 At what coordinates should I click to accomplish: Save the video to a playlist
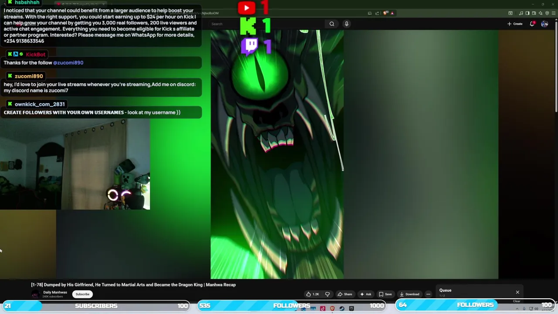tap(385, 294)
